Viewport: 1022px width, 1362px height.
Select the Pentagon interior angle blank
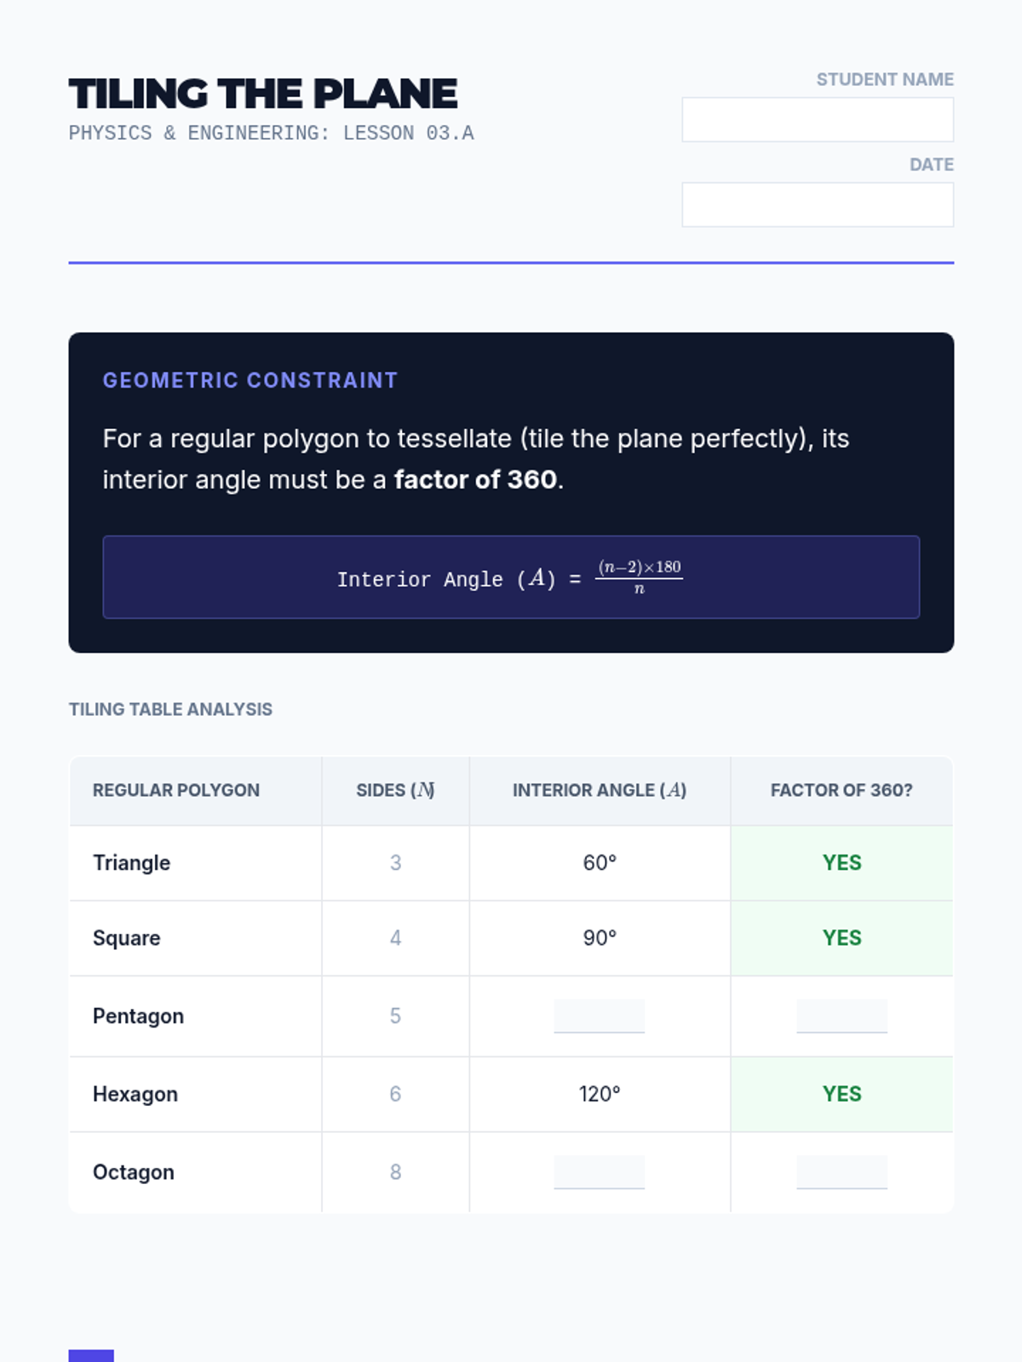(x=599, y=1016)
